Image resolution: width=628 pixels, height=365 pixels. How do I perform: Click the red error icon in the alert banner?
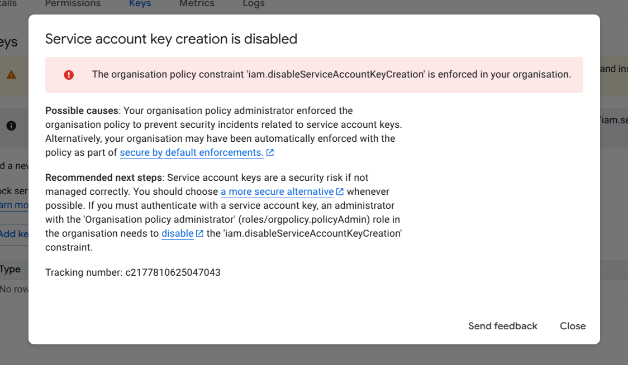pos(68,75)
